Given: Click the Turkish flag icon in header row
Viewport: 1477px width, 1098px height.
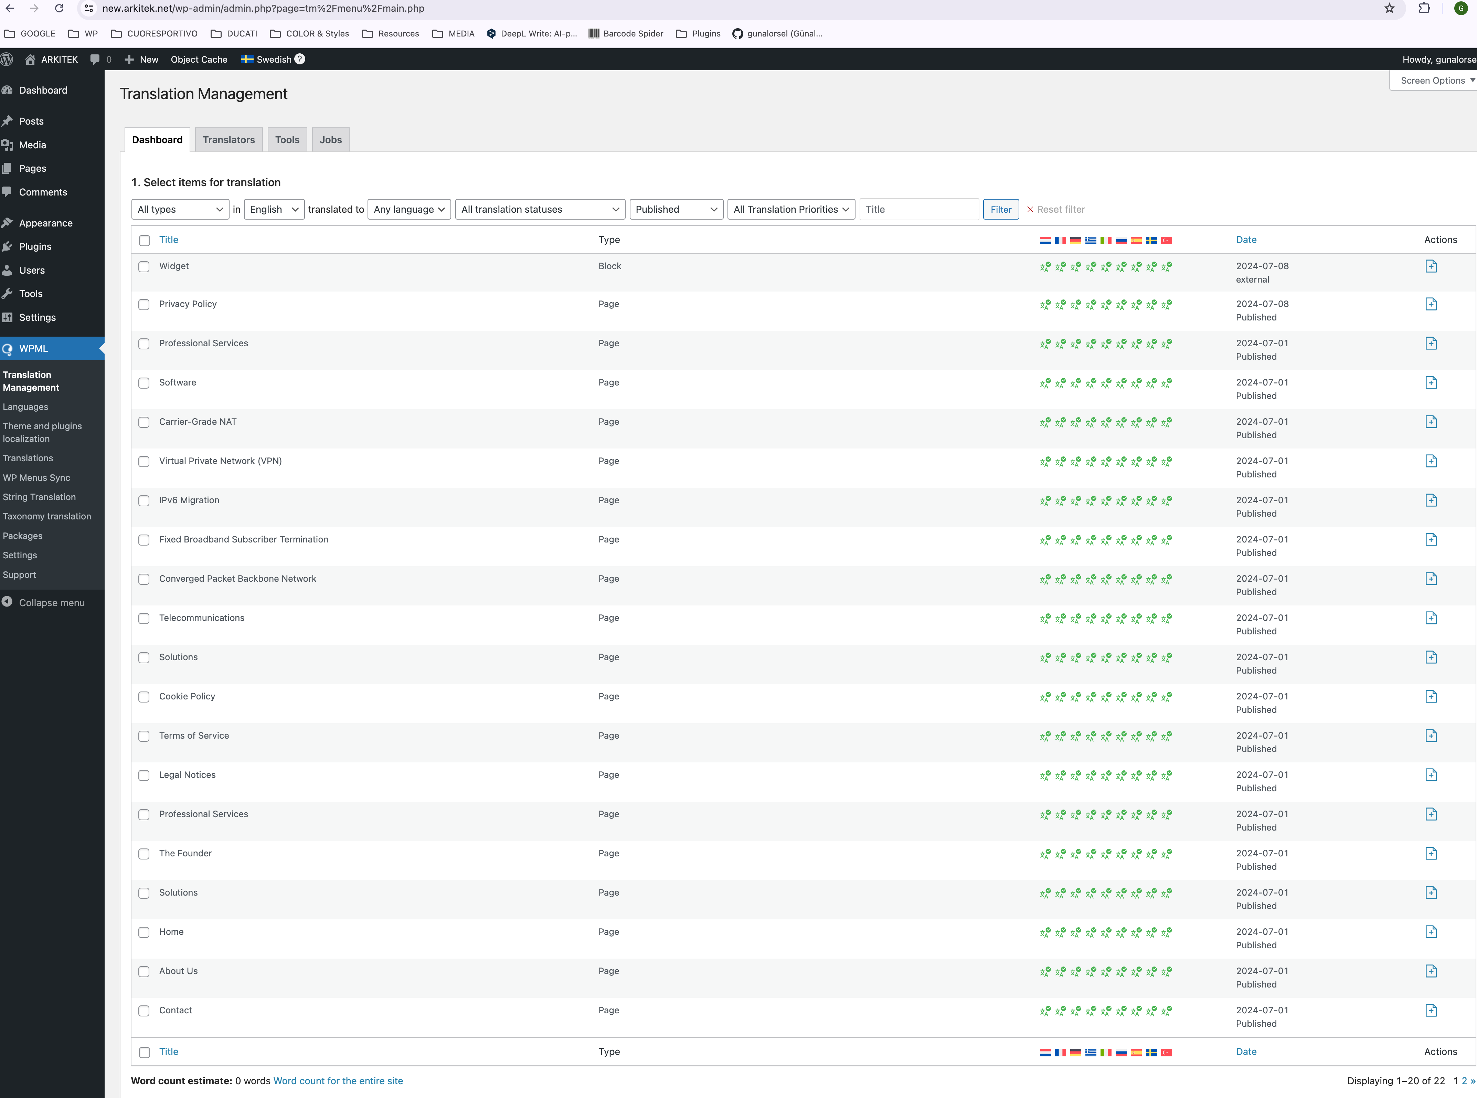Looking at the screenshot, I should point(1166,241).
